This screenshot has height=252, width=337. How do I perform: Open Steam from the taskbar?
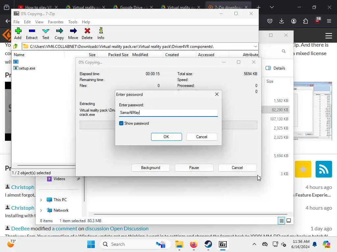point(208,244)
